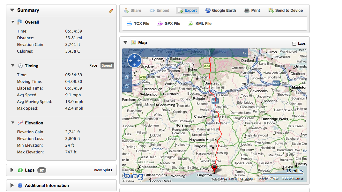Select Speed in timing toggle
The height and width of the screenshot is (192, 342).
[x=107, y=66]
